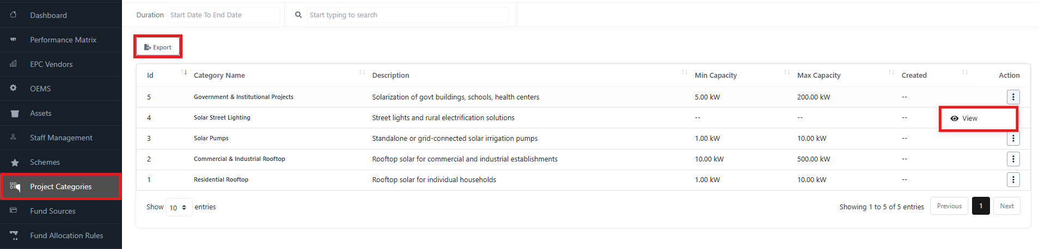This screenshot has width=1039, height=249.
Task: Expand the entries-per-page dropdown
Action: tap(179, 208)
